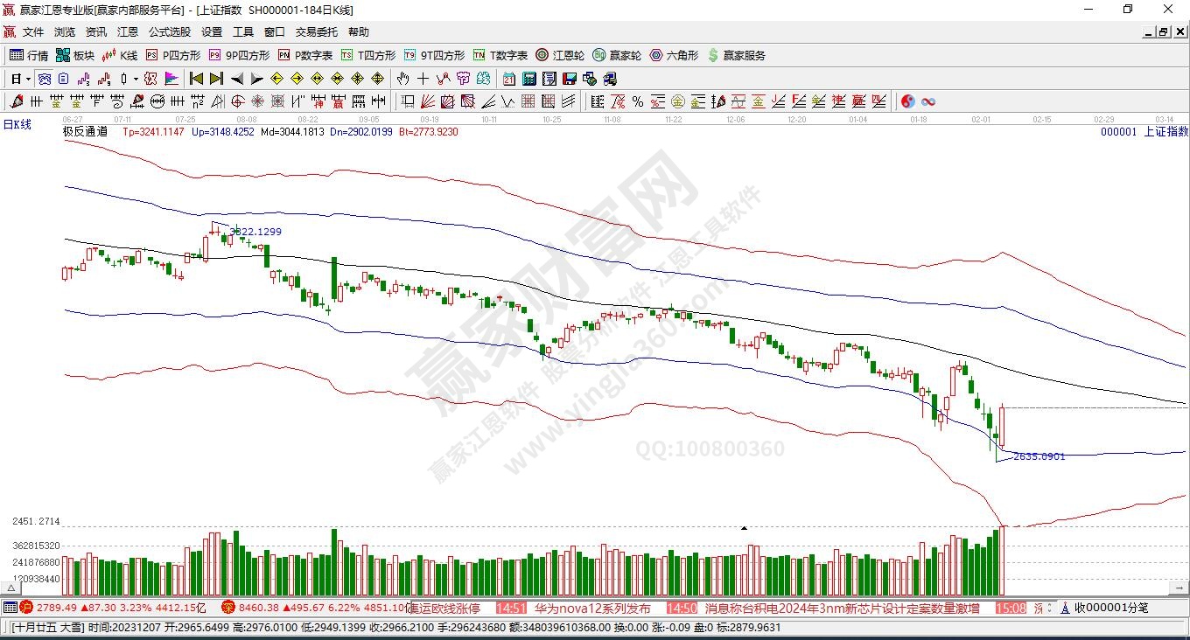Click the yin-yang taiji icon

(907, 101)
